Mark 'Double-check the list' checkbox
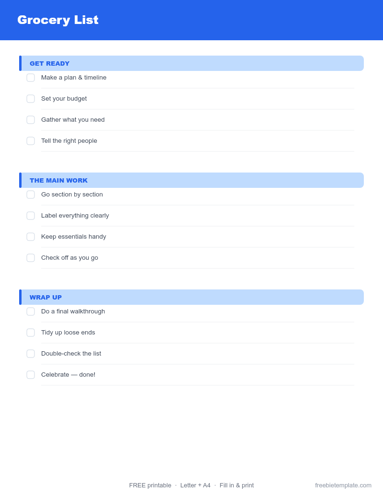This screenshot has height=496, width=383. click(31, 354)
